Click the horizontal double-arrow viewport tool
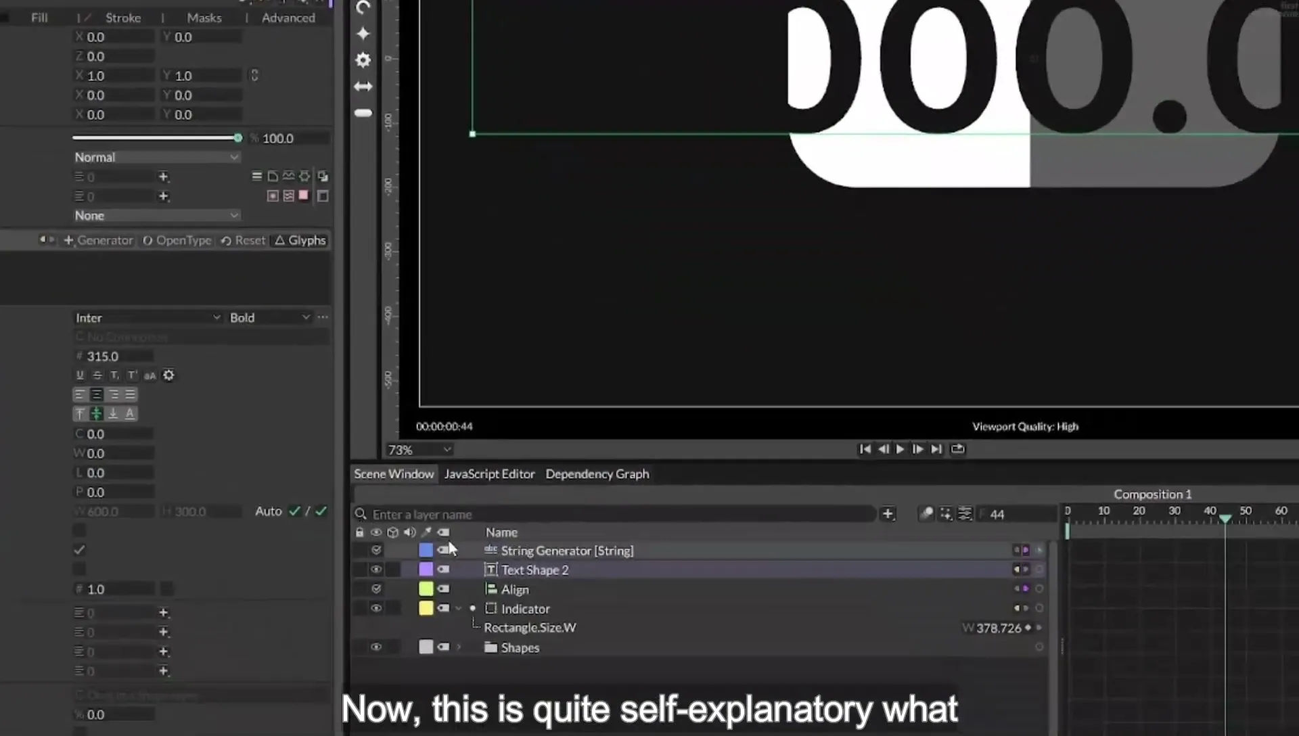1299x736 pixels. click(x=363, y=87)
